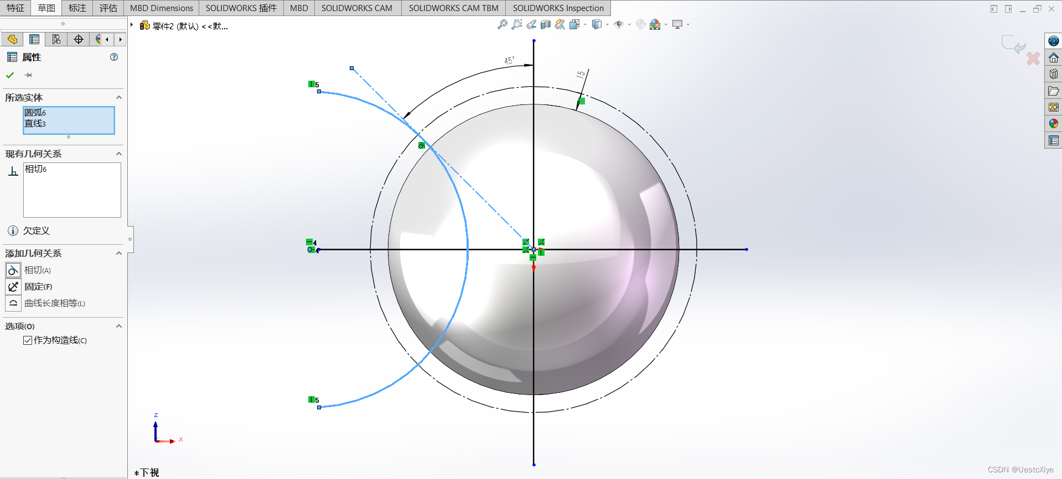Toggle Section View tool
Image resolution: width=1062 pixels, height=479 pixels.
546,24
